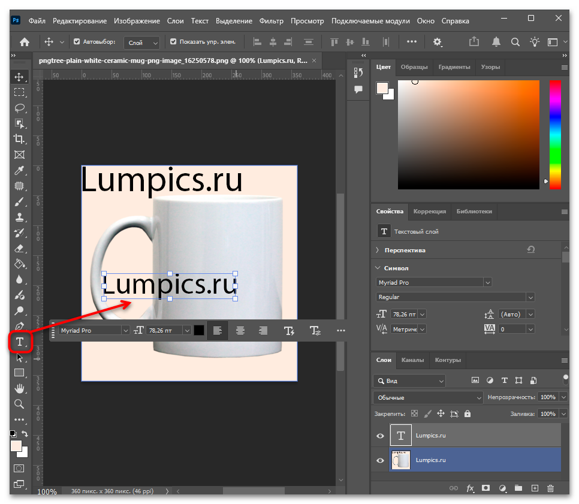Switch to the Градиенты tab

coord(454,67)
